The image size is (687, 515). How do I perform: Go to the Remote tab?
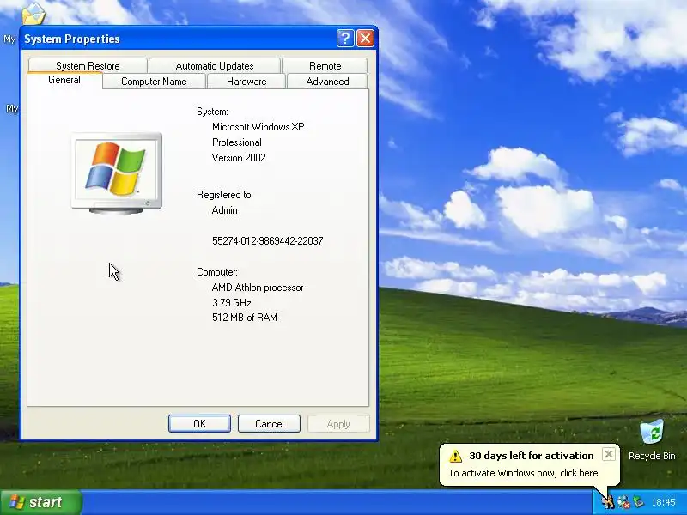click(x=325, y=66)
